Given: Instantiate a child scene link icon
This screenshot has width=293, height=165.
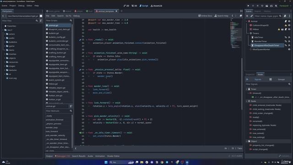Looking at the screenshot, I should pyautogui.click(x=251, y=16).
